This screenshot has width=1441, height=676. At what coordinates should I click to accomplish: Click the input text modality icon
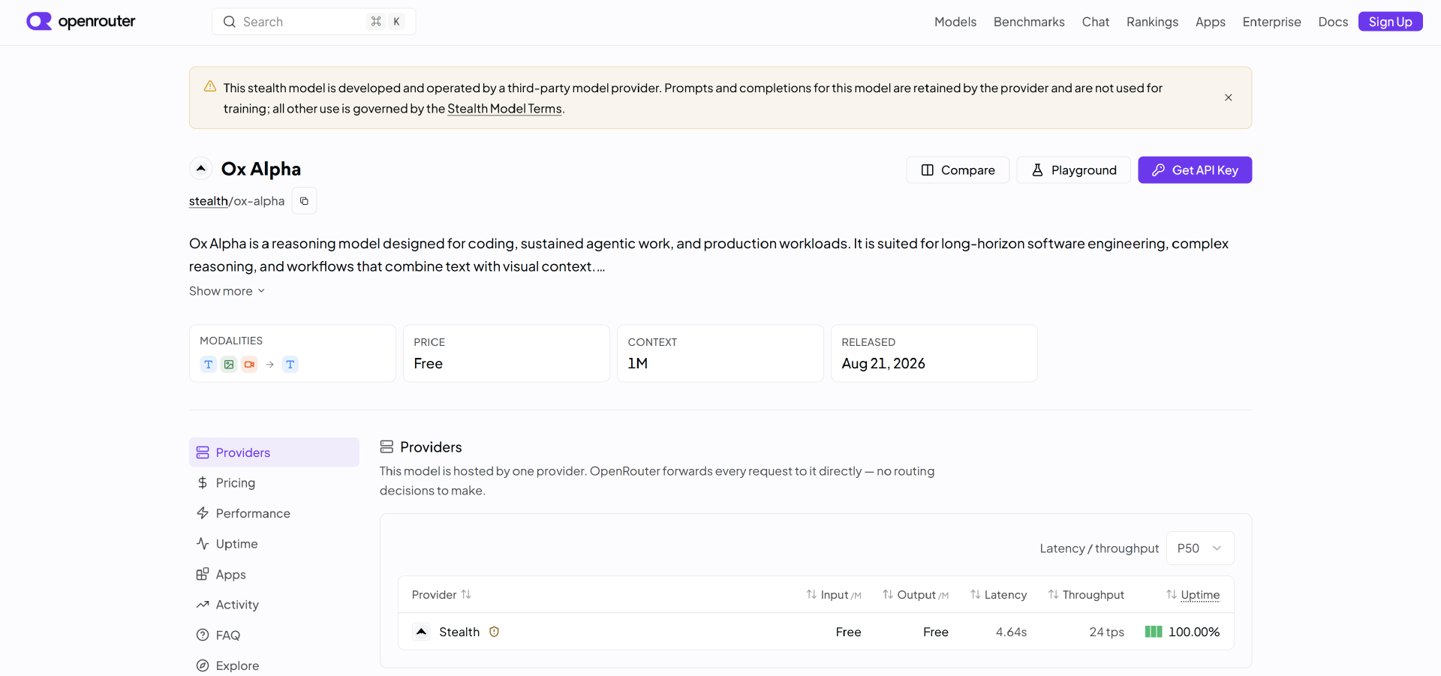tap(208, 365)
